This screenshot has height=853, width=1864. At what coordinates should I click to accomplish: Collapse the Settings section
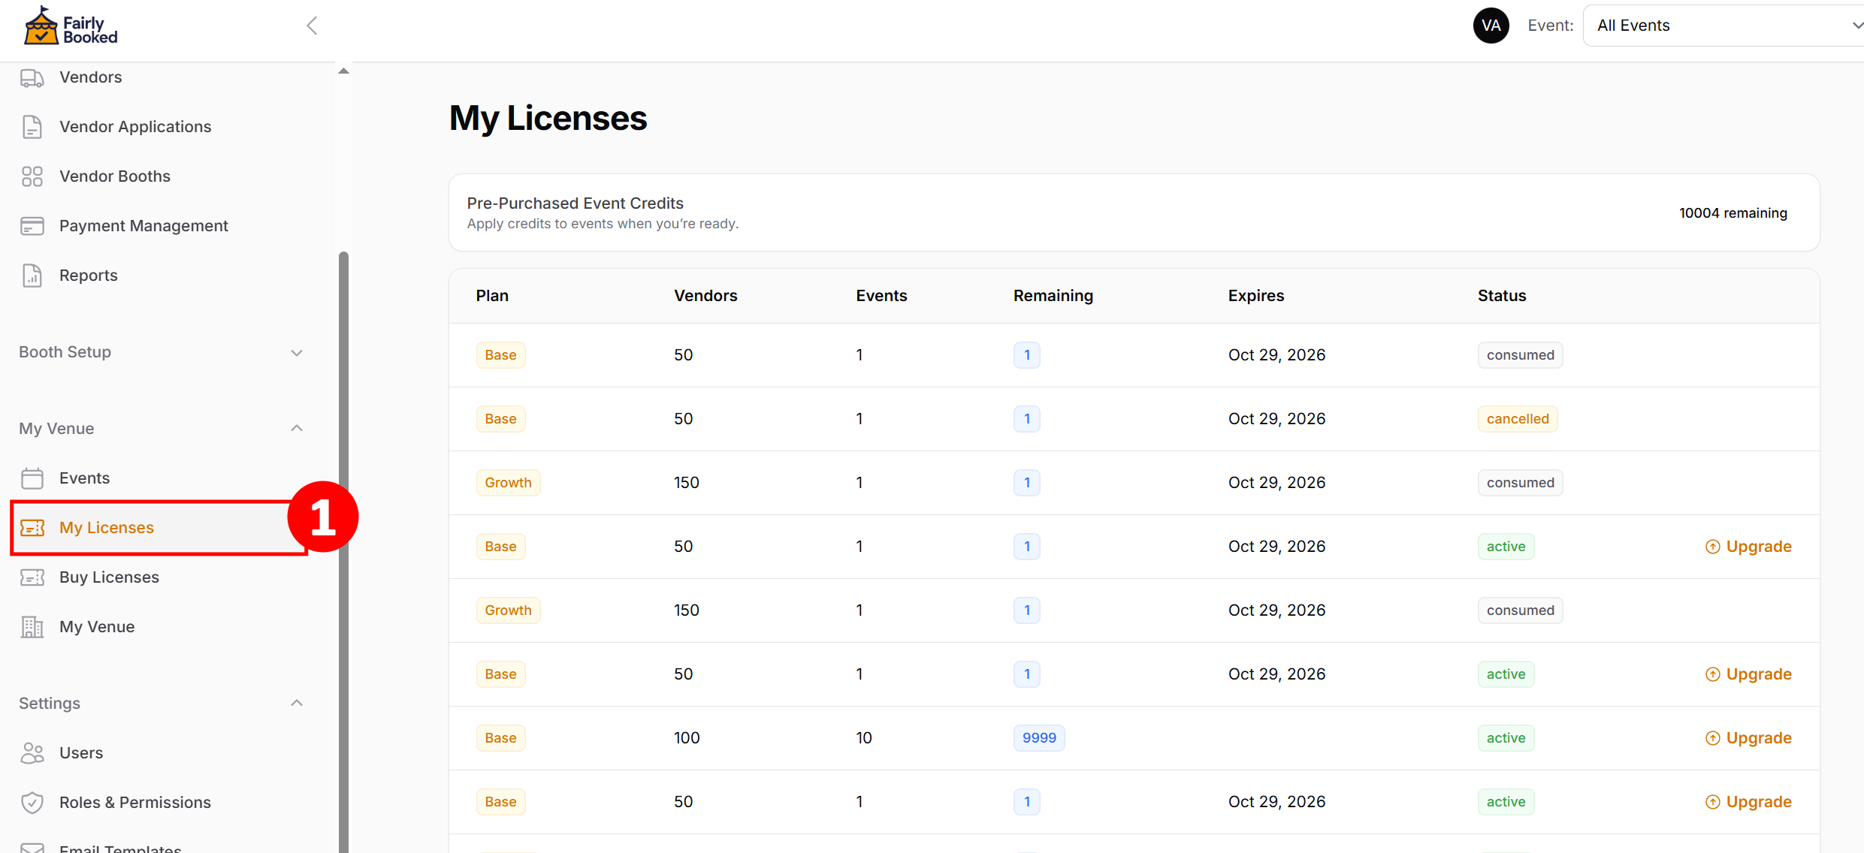pyautogui.click(x=297, y=704)
